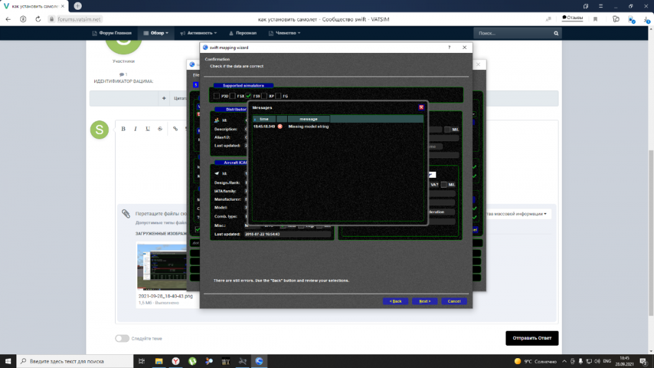This screenshot has height=368, width=654.
Task: Uncheck the FS9 simulator checkbox
Action: tap(249, 96)
